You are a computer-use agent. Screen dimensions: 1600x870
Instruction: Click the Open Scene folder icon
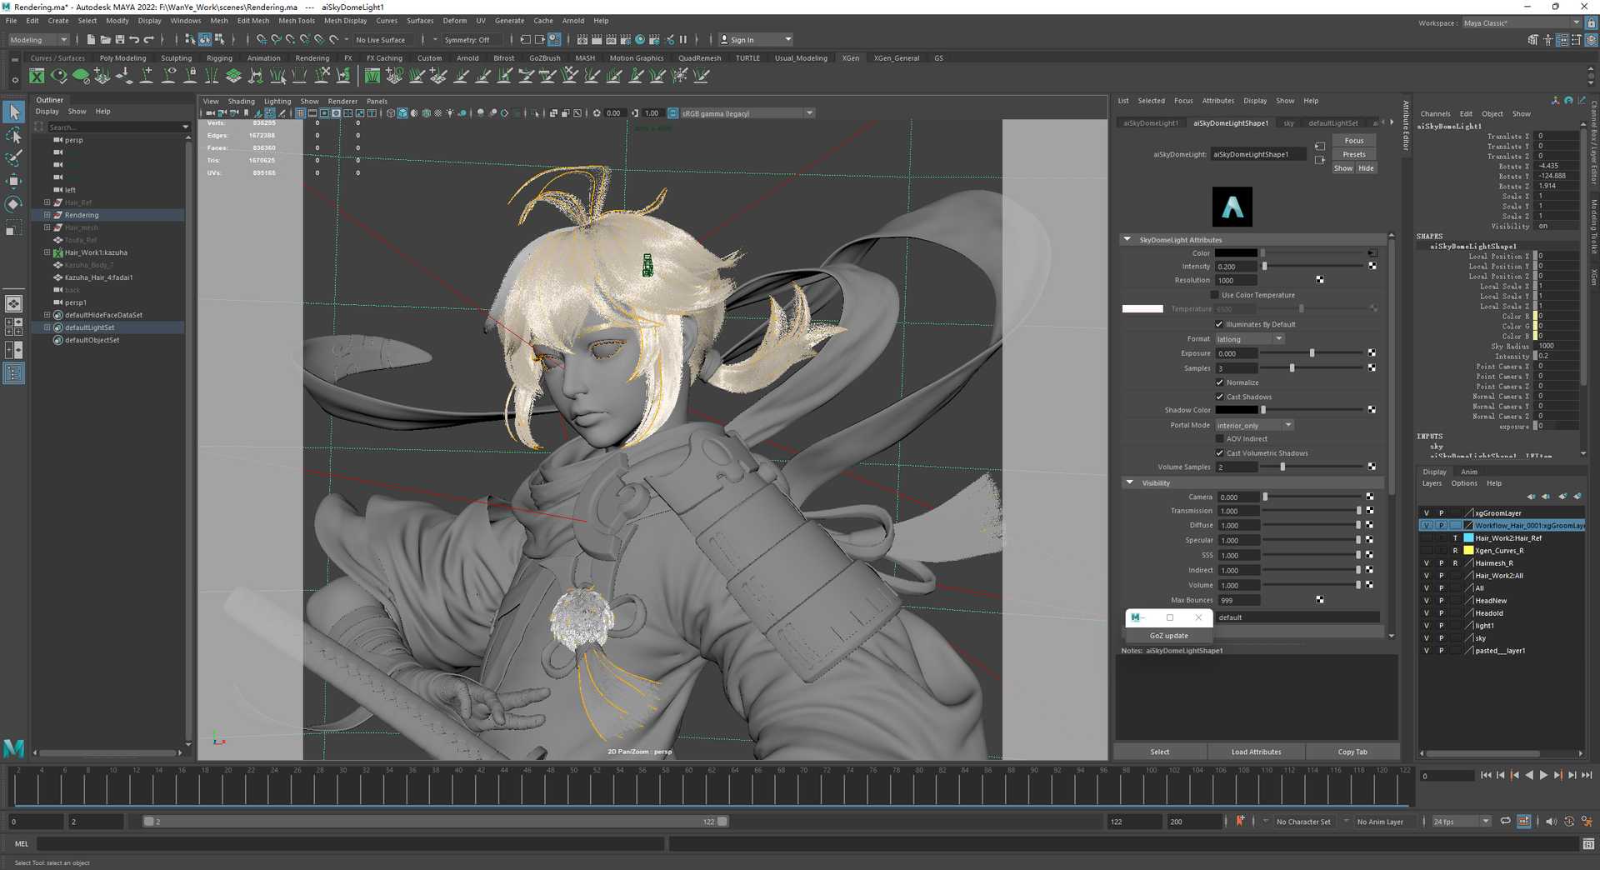pyautogui.click(x=105, y=39)
